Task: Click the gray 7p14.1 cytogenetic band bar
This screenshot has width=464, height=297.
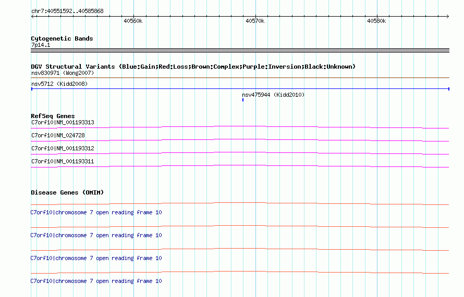Action: pos(240,50)
